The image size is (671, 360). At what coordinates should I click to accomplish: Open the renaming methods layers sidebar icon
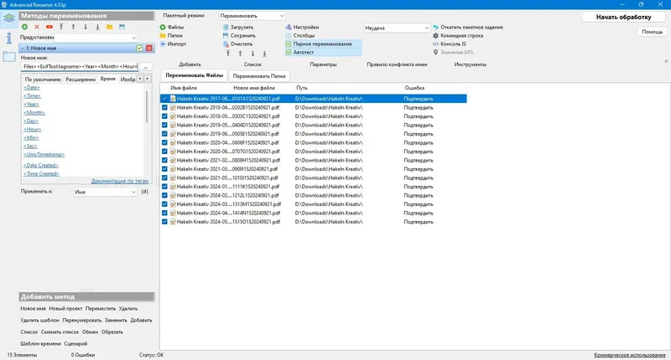(x=8, y=19)
